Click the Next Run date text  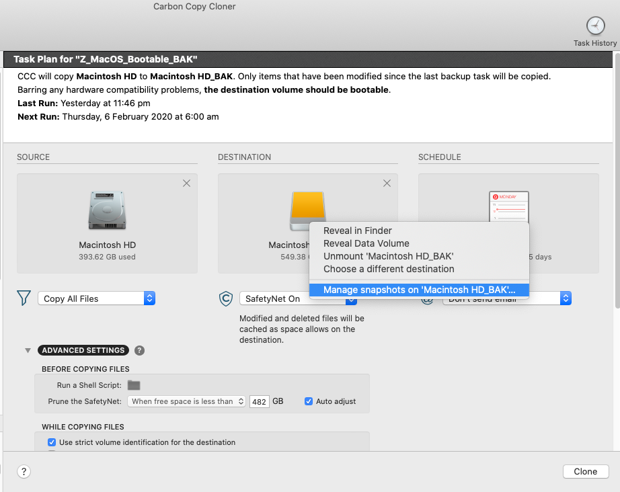coord(141,116)
